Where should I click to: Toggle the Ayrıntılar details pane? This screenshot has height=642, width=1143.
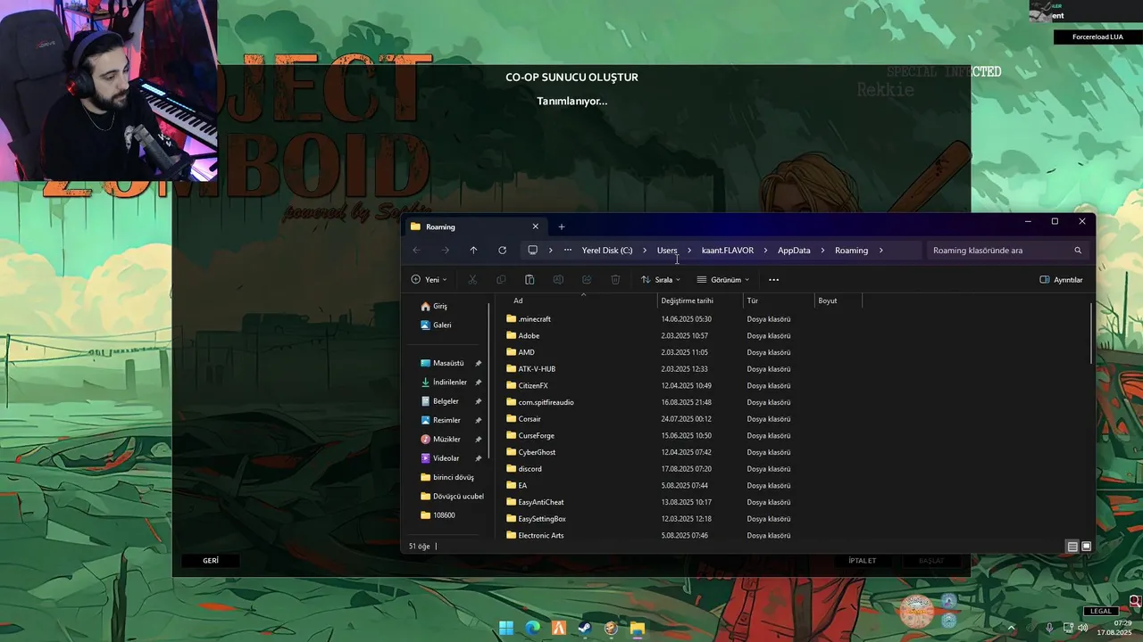click(x=1062, y=280)
